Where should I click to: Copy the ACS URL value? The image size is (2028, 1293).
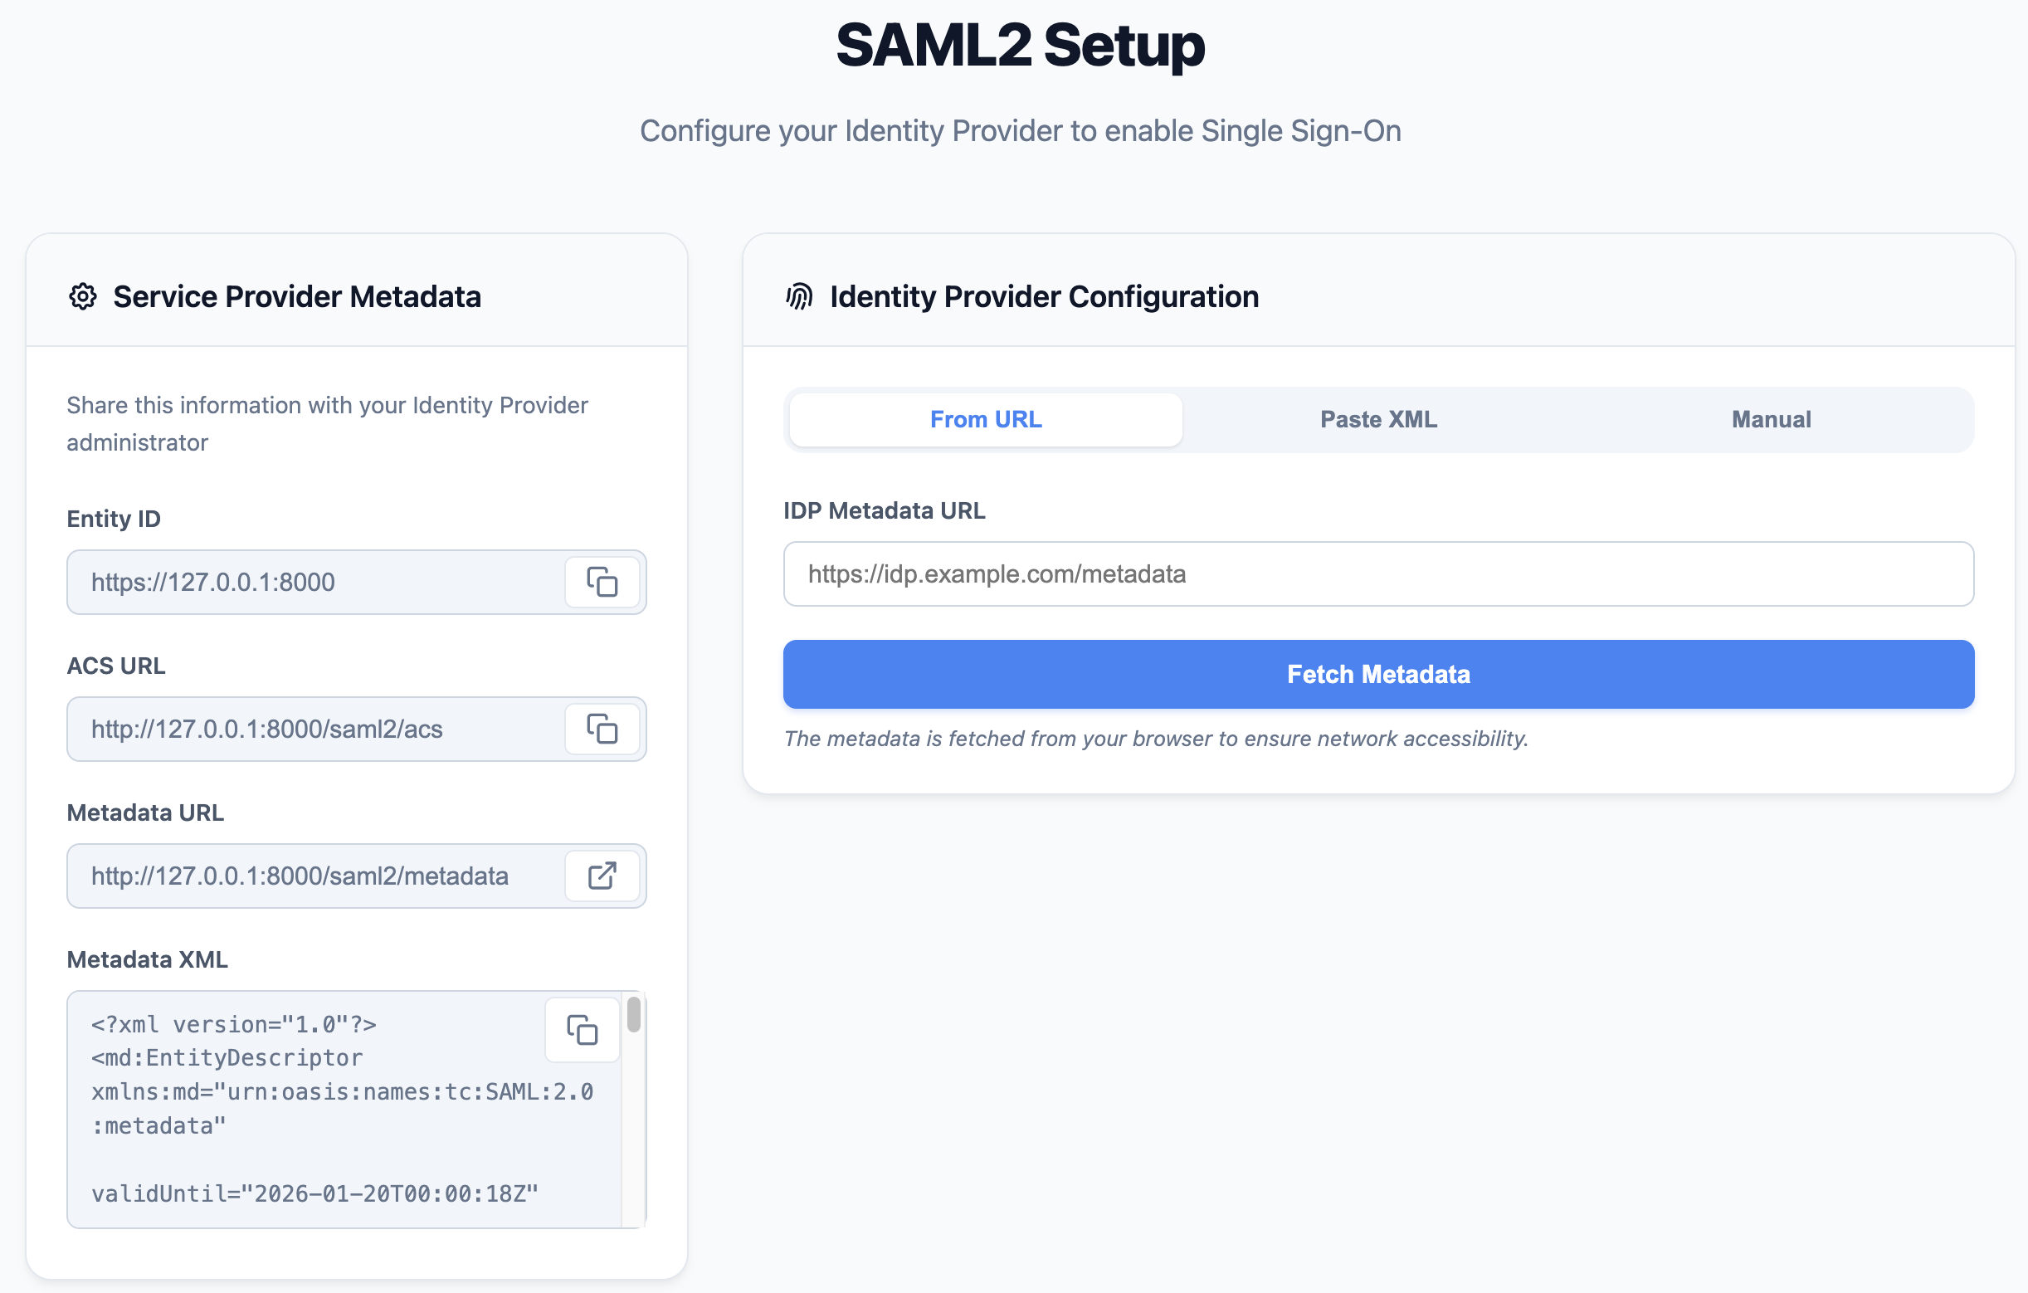(602, 729)
